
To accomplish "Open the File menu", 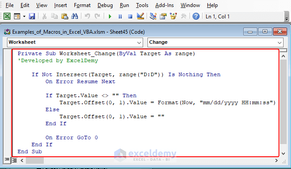I will tap(10, 5).
